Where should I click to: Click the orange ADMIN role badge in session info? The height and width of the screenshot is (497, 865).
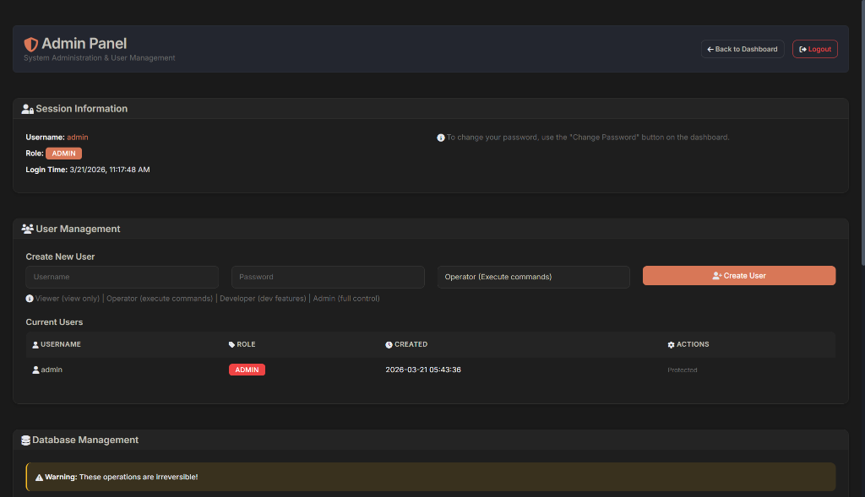pyautogui.click(x=63, y=154)
